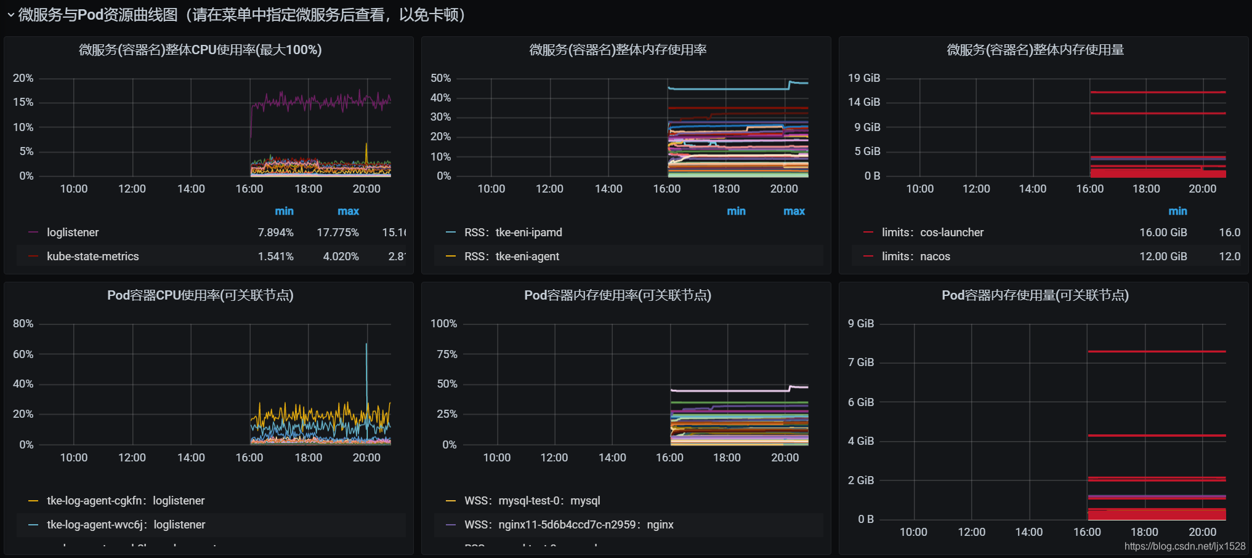Toggle the kube-state-metrics legend series
This screenshot has width=1252, height=558.
point(93,257)
